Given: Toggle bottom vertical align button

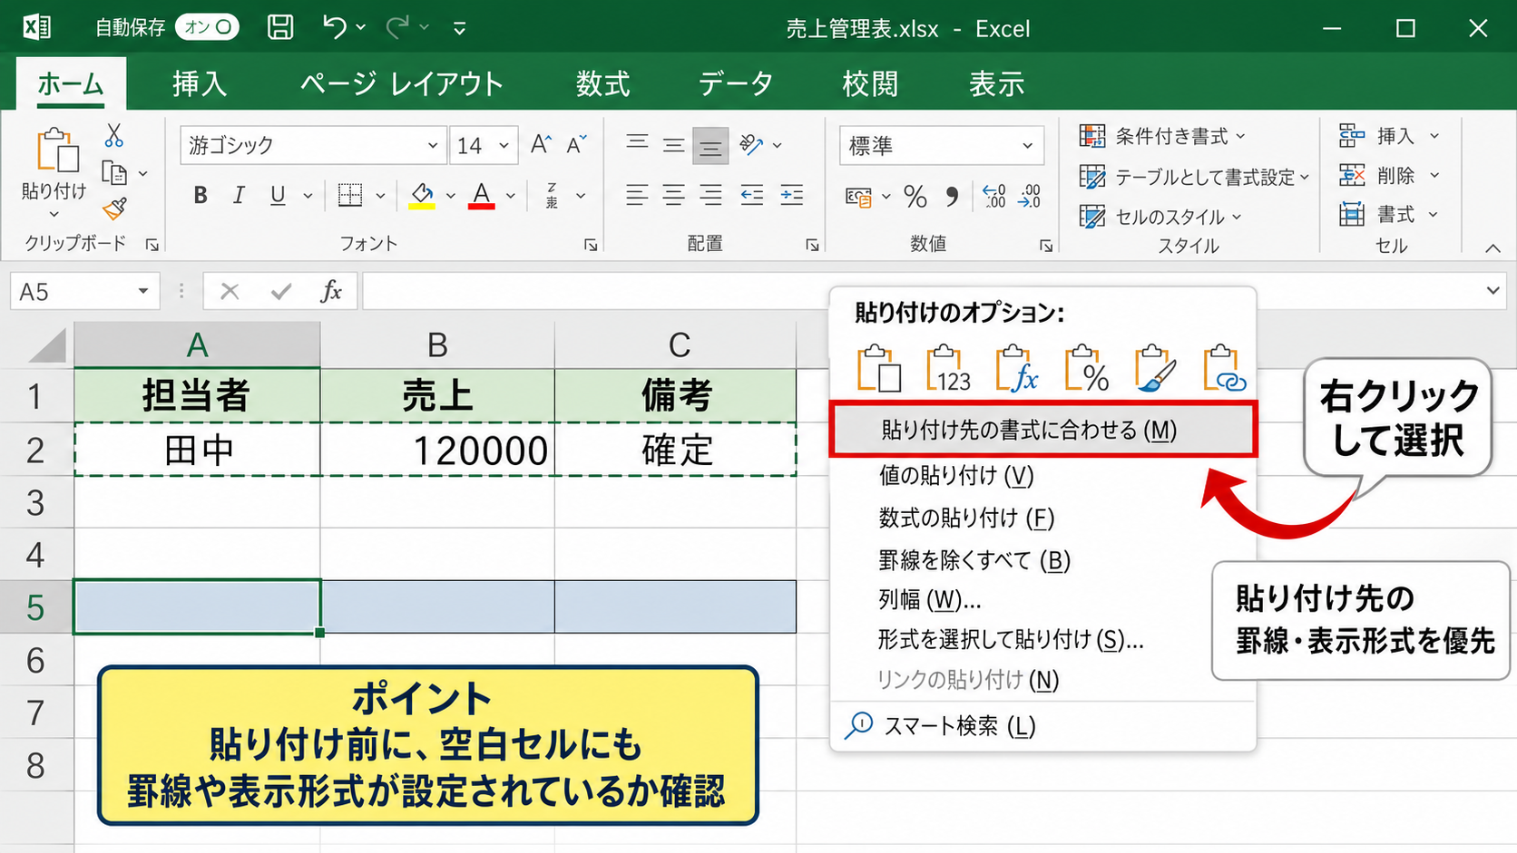Looking at the screenshot, I should [x=710, y=146].
